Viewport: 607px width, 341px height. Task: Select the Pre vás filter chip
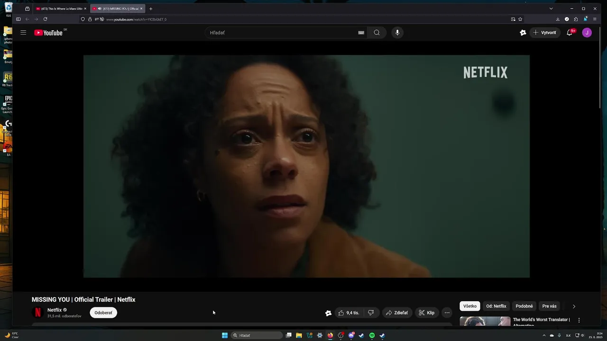550,306
